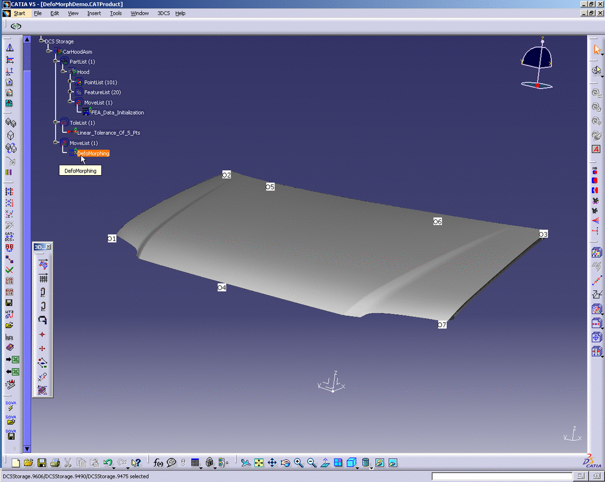This screenshot has height=482, width=605.
Task: Select FEA_Data_Initialization in the tree
Action: [117, 112]
